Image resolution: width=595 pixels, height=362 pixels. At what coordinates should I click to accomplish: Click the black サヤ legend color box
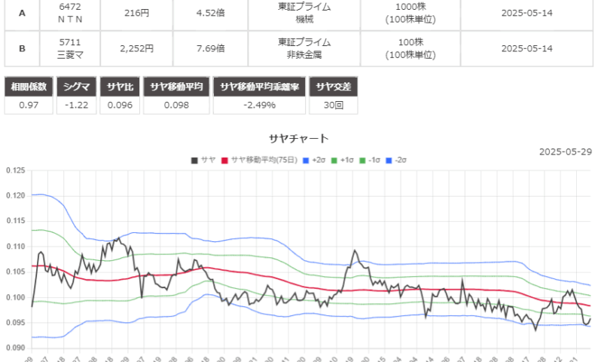(195, 160)
